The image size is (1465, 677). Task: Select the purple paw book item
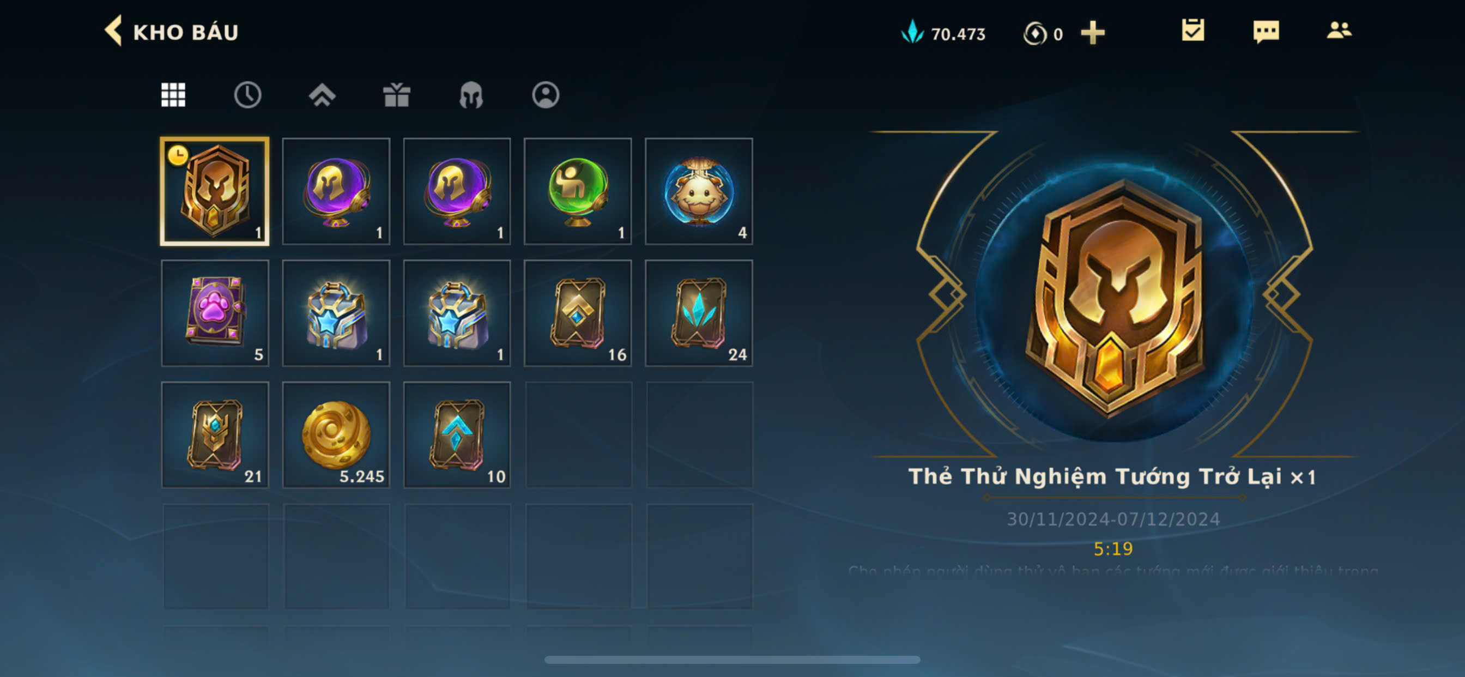[215, 313]
